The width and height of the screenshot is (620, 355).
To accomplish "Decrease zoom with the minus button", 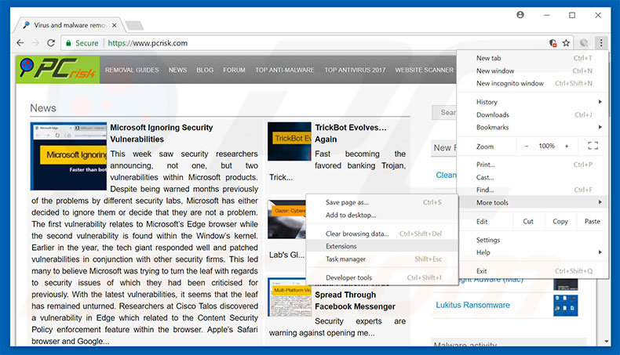I will 527,146.
